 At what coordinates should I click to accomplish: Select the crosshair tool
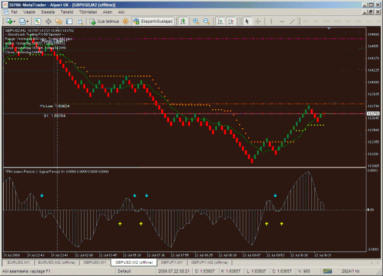[x=258, y=21]
